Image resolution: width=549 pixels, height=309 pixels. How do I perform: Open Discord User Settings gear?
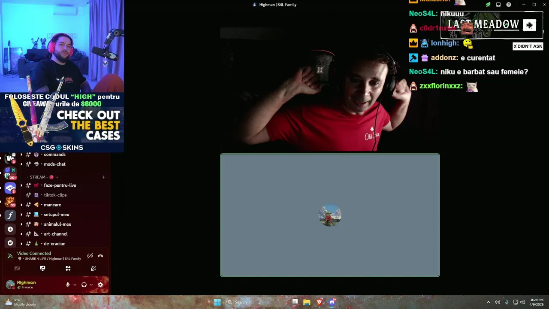(100, 285)
